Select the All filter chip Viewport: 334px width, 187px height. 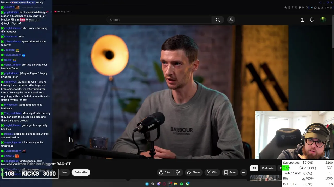click(254, 168)
